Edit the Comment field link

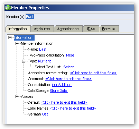pyautogui.click(x=68, y=79)
